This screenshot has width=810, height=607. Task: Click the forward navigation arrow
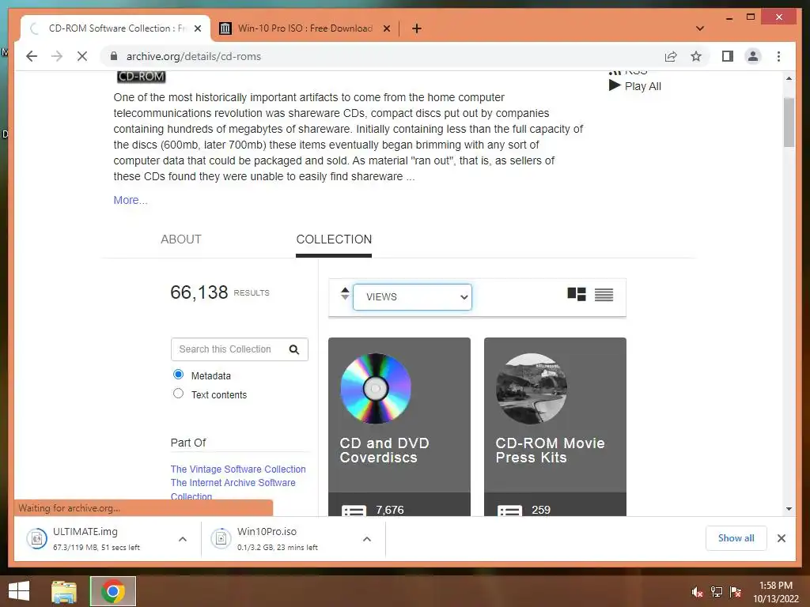(x=57, y=56)
